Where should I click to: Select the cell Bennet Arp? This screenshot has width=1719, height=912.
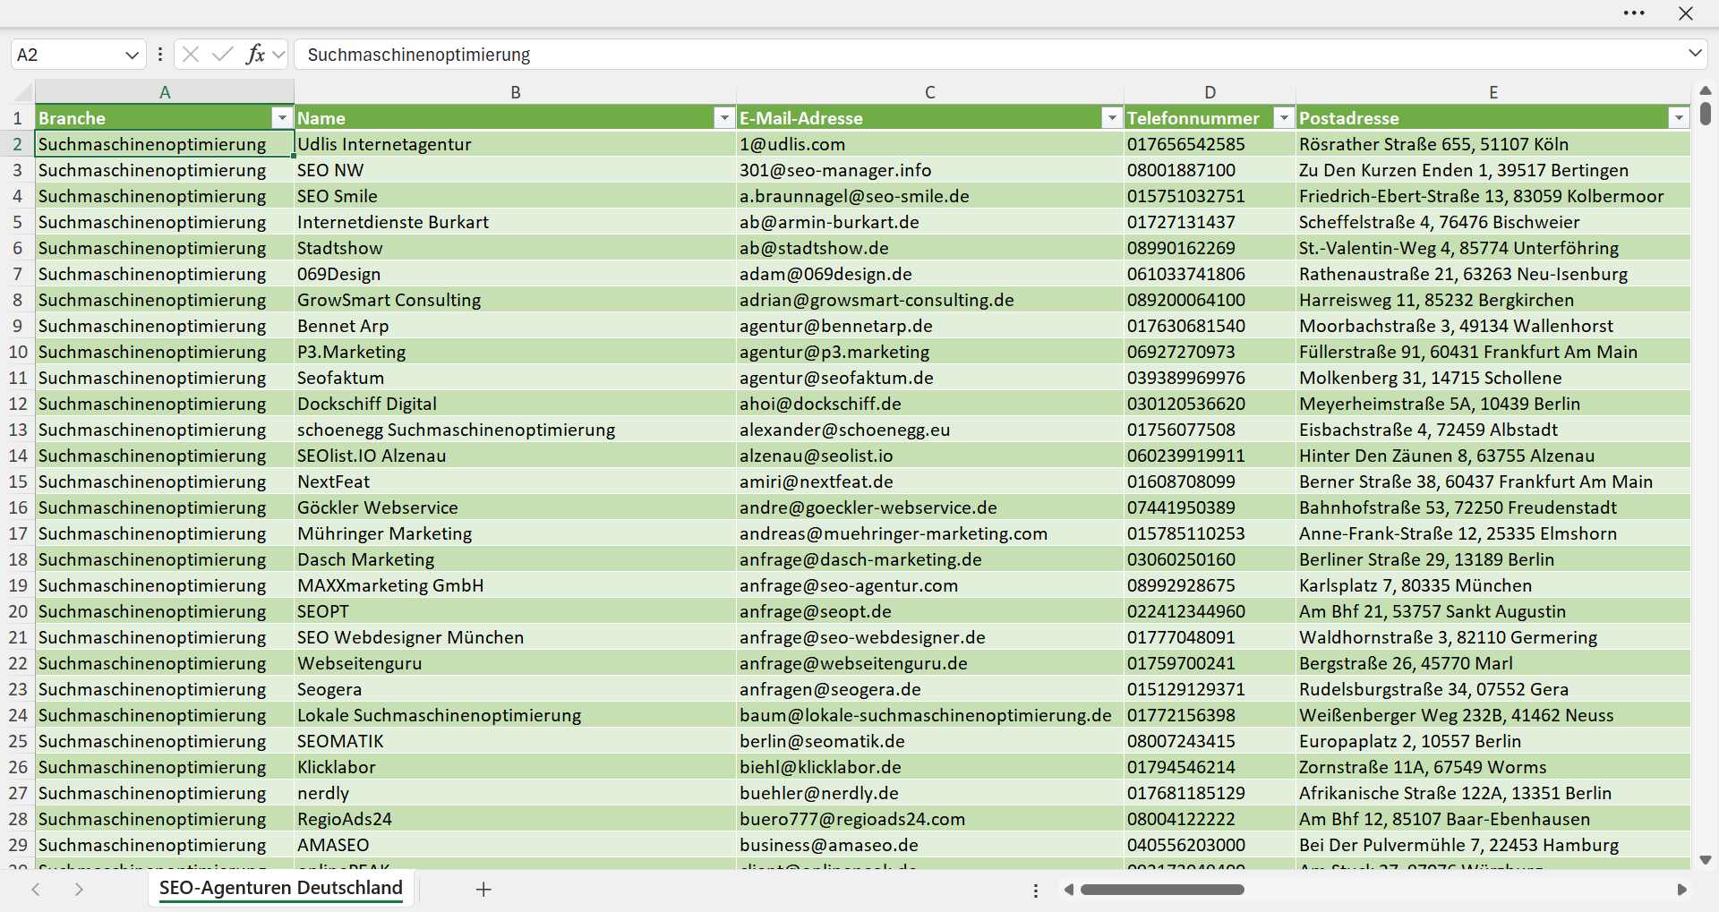click(x=515, y=326)
